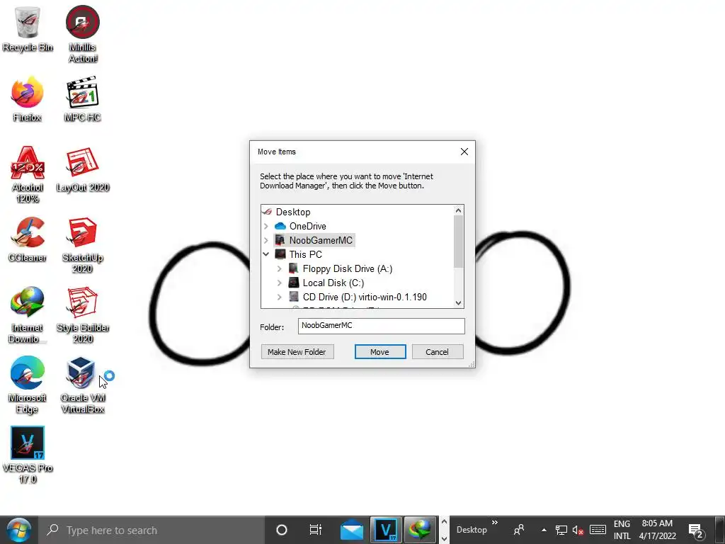Image resolution: width=725 pixels, height=544 pixels.
Task: Expand the Floppy Disk Drive (A:) node
Action: [279, 268]
